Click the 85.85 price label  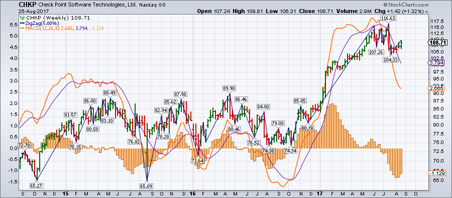tap(300, 101)
